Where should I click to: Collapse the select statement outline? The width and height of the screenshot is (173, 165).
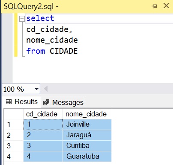22,19
